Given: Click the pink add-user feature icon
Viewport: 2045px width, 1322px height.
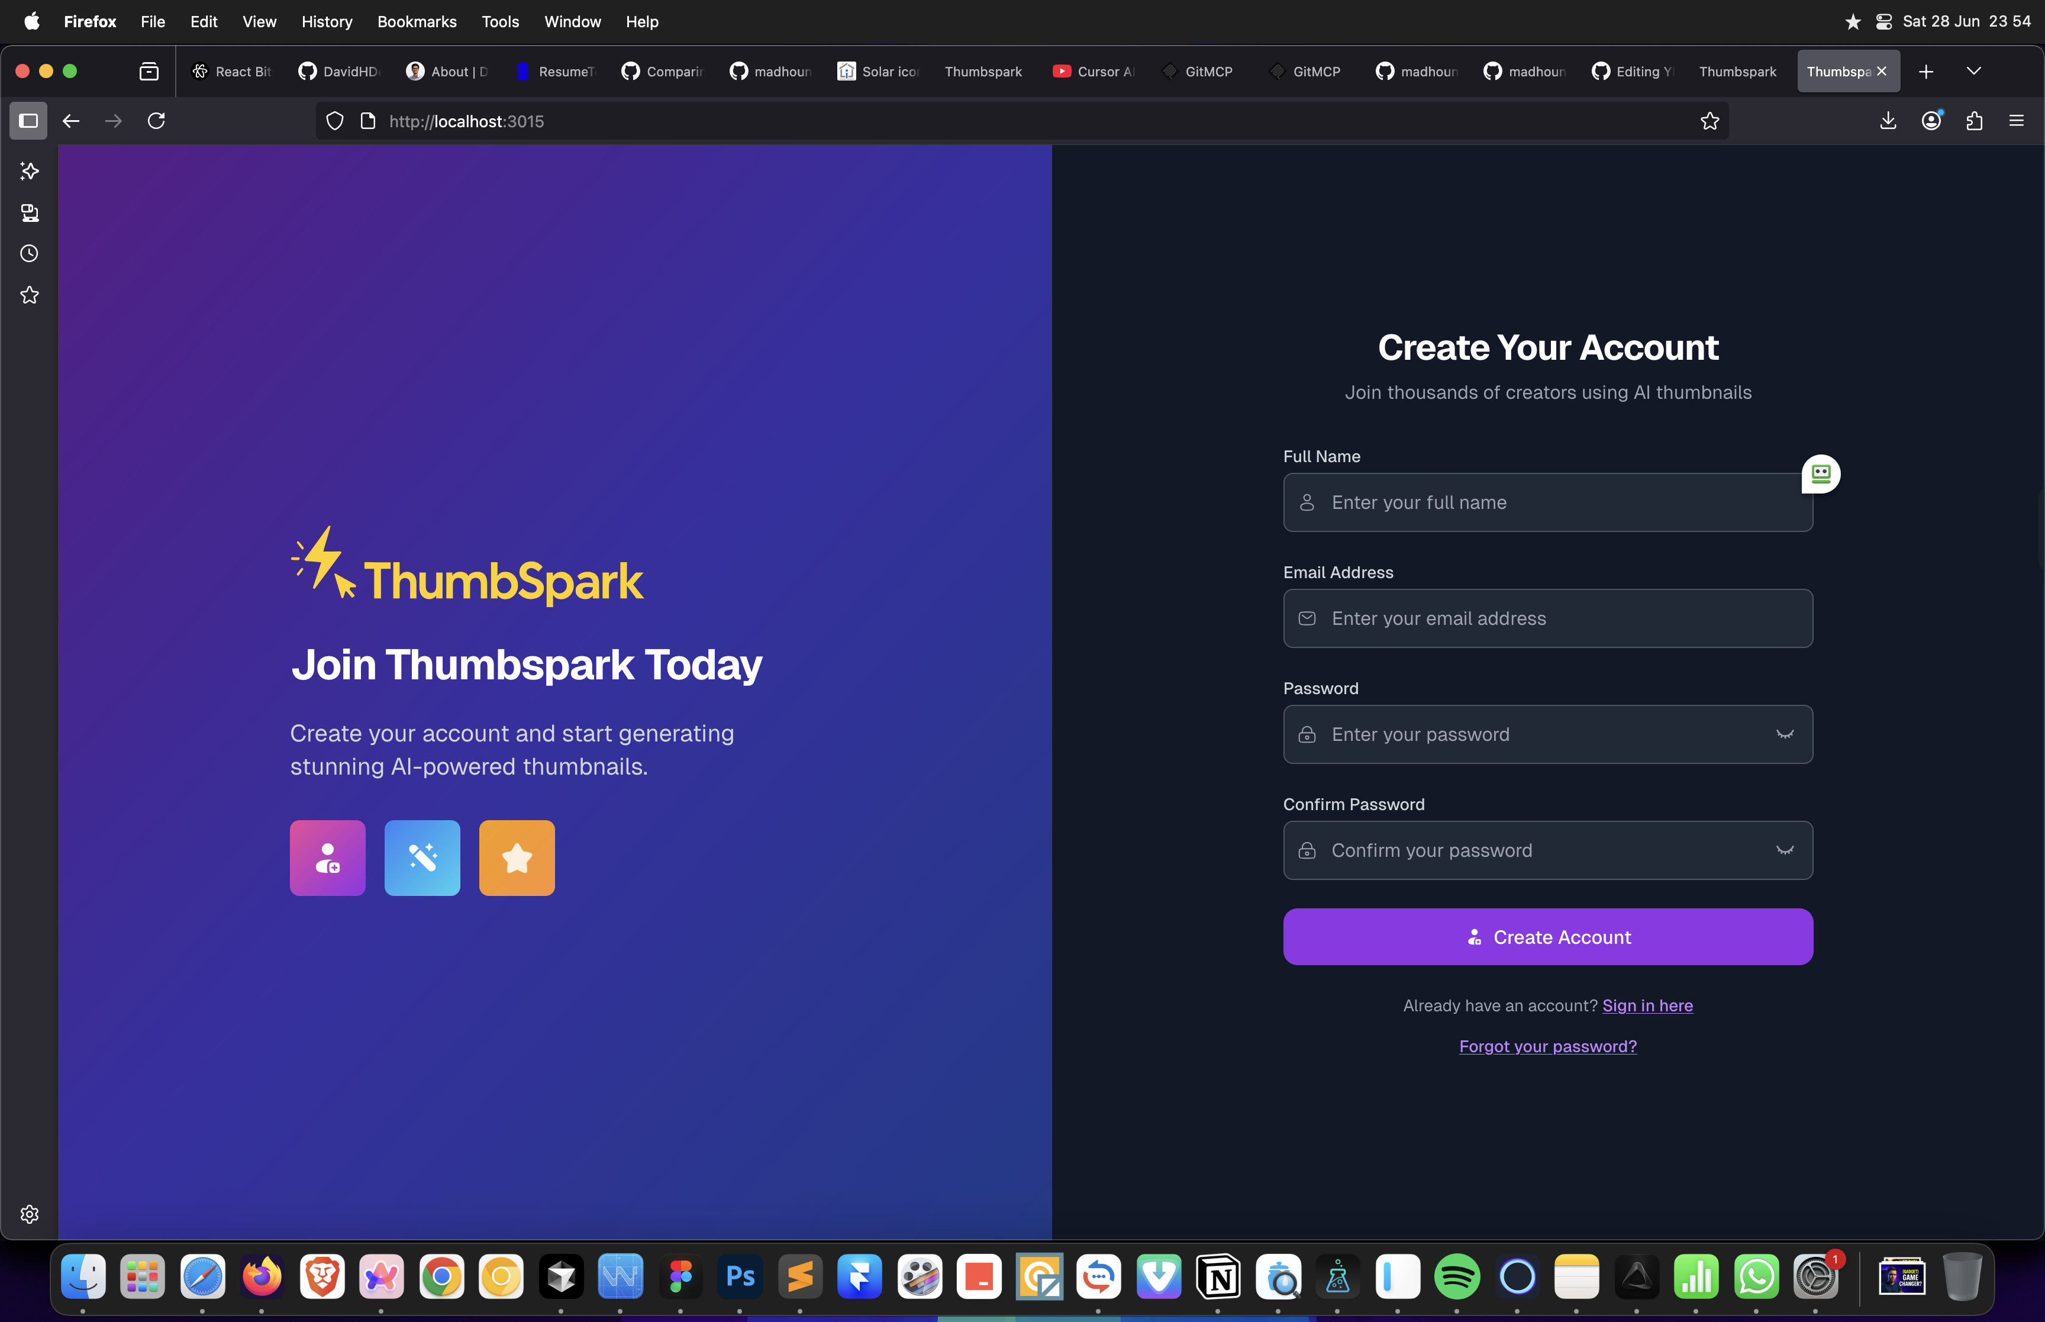Looking at the screenshot, I should pyautogui.click(x=327, y=857).
